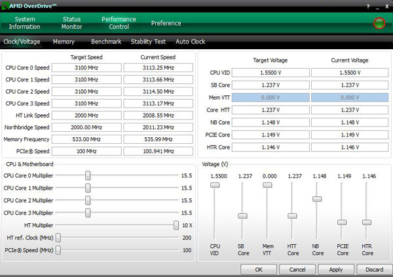Click highlighted Mem VTT target voltage field
Viewport: 393px width, 277px height.
pos(271,97)
